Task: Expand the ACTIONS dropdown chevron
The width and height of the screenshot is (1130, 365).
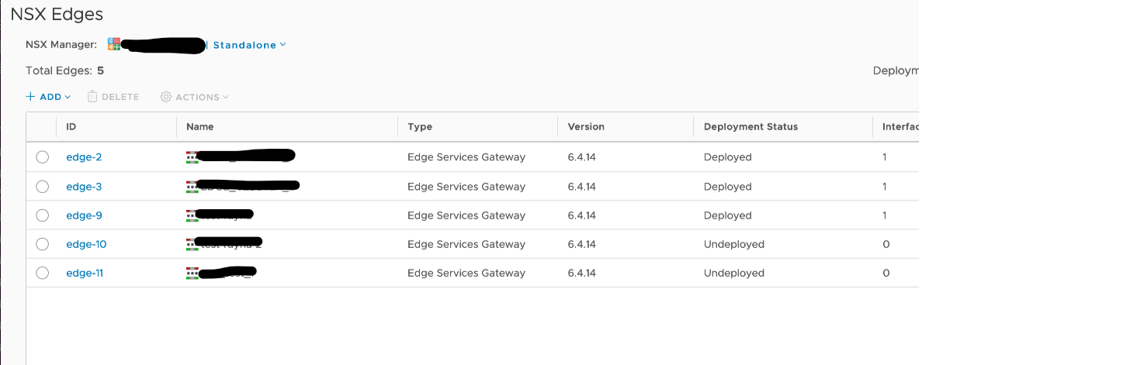Action: click(226, 97)
